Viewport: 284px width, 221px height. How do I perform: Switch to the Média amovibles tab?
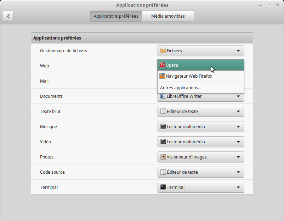(x=168, y=16)
